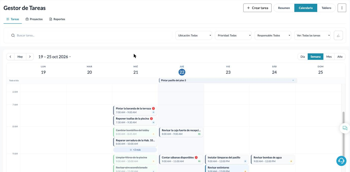Open task Revisar bombas de agua
Image resolution: width=350 pixels, height=172 pixels.
coord(273,159)
